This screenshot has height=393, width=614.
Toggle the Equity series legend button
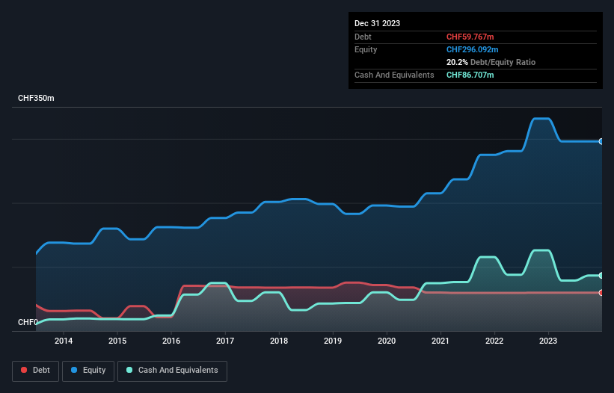tap(88, 371)
